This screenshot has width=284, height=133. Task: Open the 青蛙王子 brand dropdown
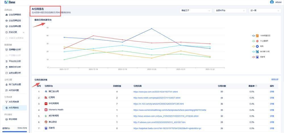196,10
